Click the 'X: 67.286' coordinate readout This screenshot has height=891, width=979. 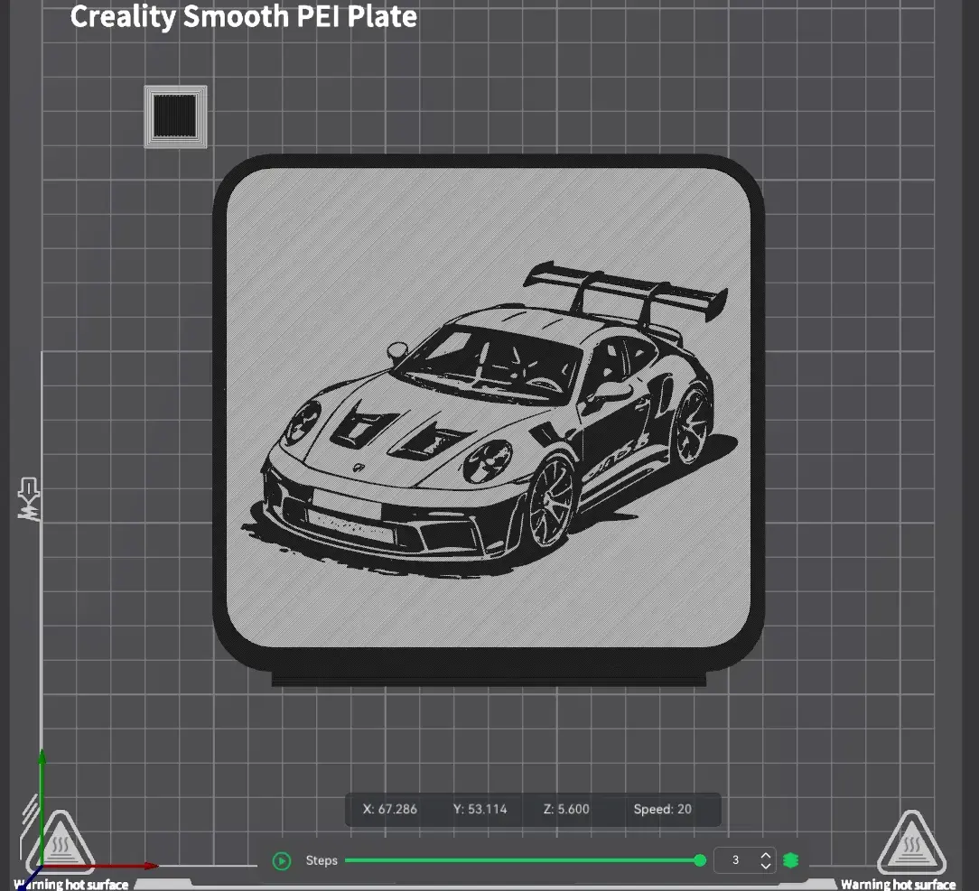[389, 809]
